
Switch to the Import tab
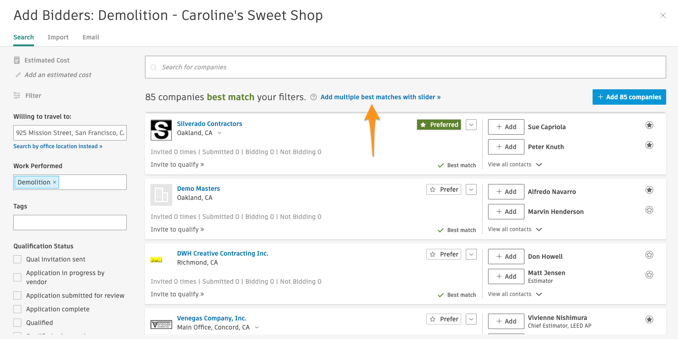point(58,37)
